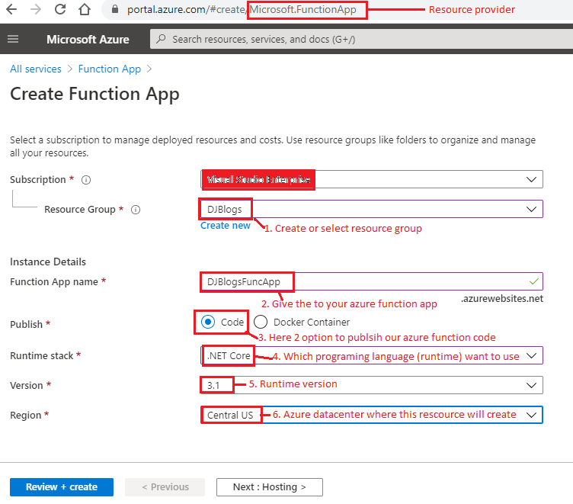Click the Instance Details section label
The height and width of the screenshot is (504, 573).
pyautogui.click(x=48, y=262)
